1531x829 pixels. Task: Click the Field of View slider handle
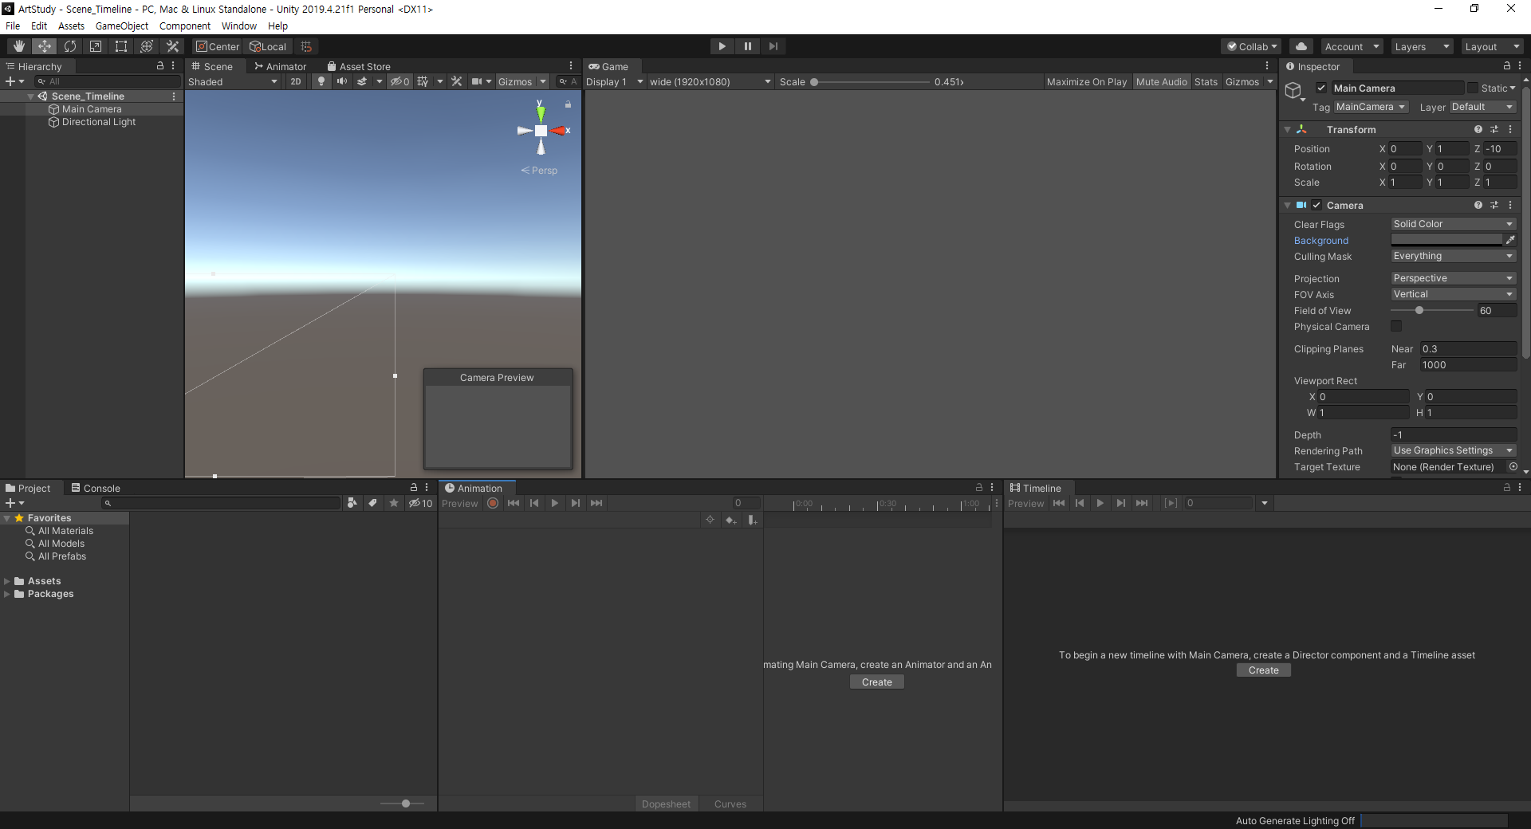(1419, 310)
